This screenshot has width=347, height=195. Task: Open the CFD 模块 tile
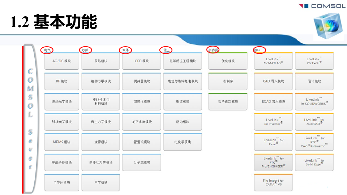point(142,61)
